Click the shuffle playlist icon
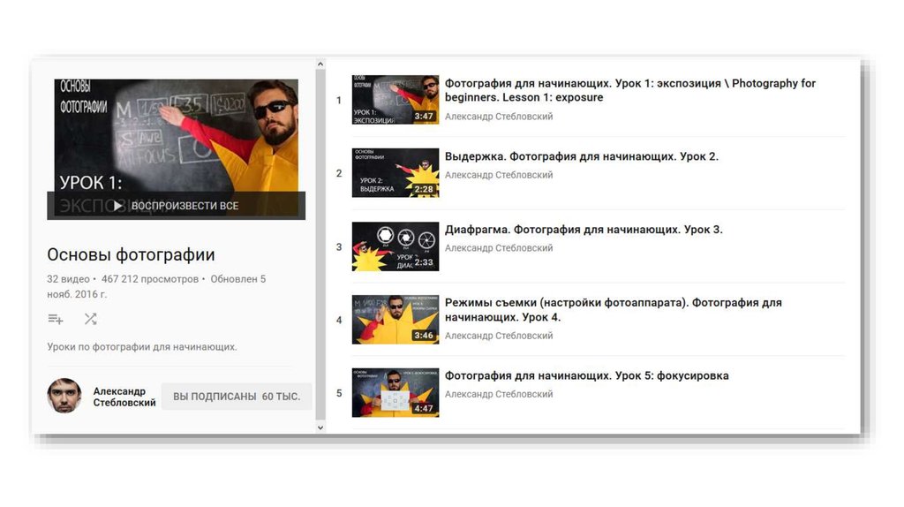 click(90, 319)
